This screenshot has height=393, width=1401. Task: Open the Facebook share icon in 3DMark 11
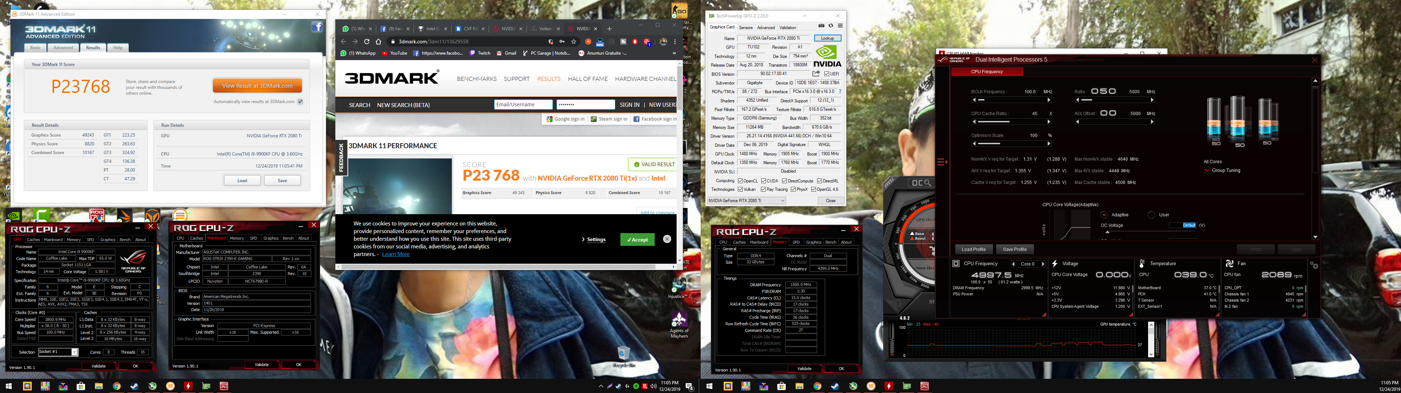tap(317, 27)
